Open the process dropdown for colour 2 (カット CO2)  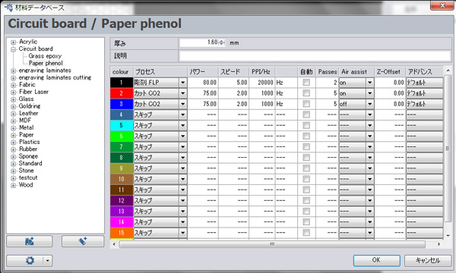[182, 93]
